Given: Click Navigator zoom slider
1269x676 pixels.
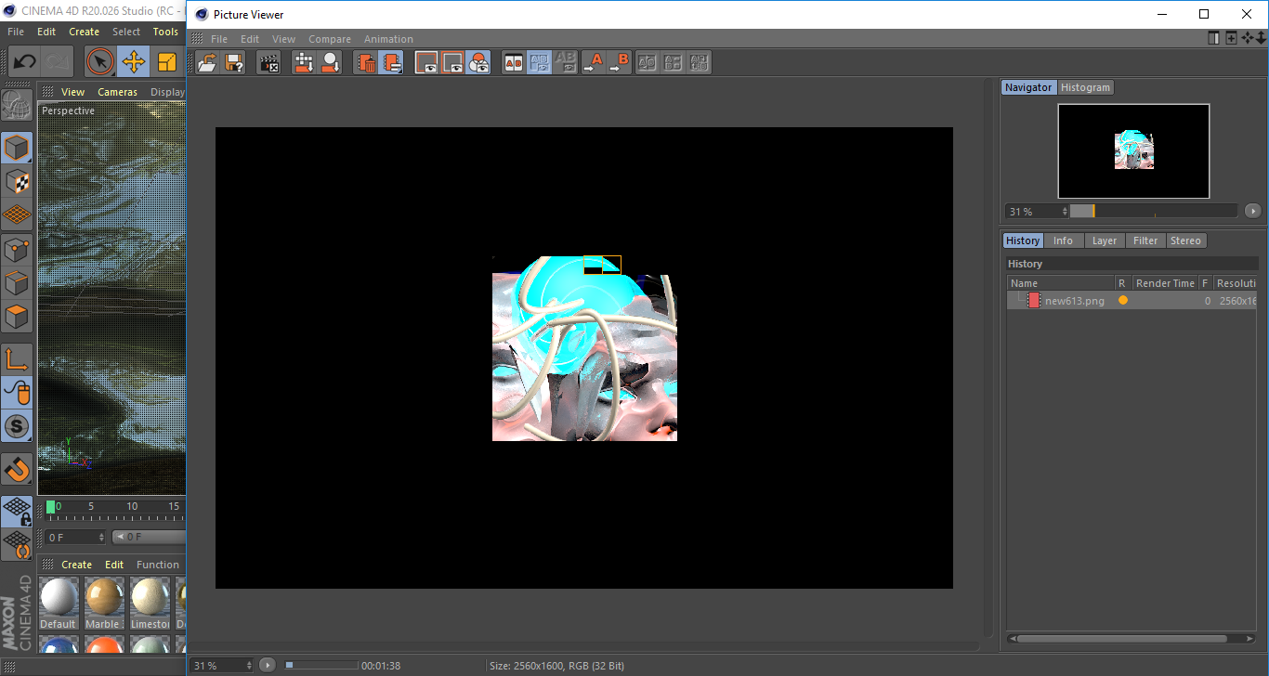Looking at the screenshot, I should point(1154,211).
